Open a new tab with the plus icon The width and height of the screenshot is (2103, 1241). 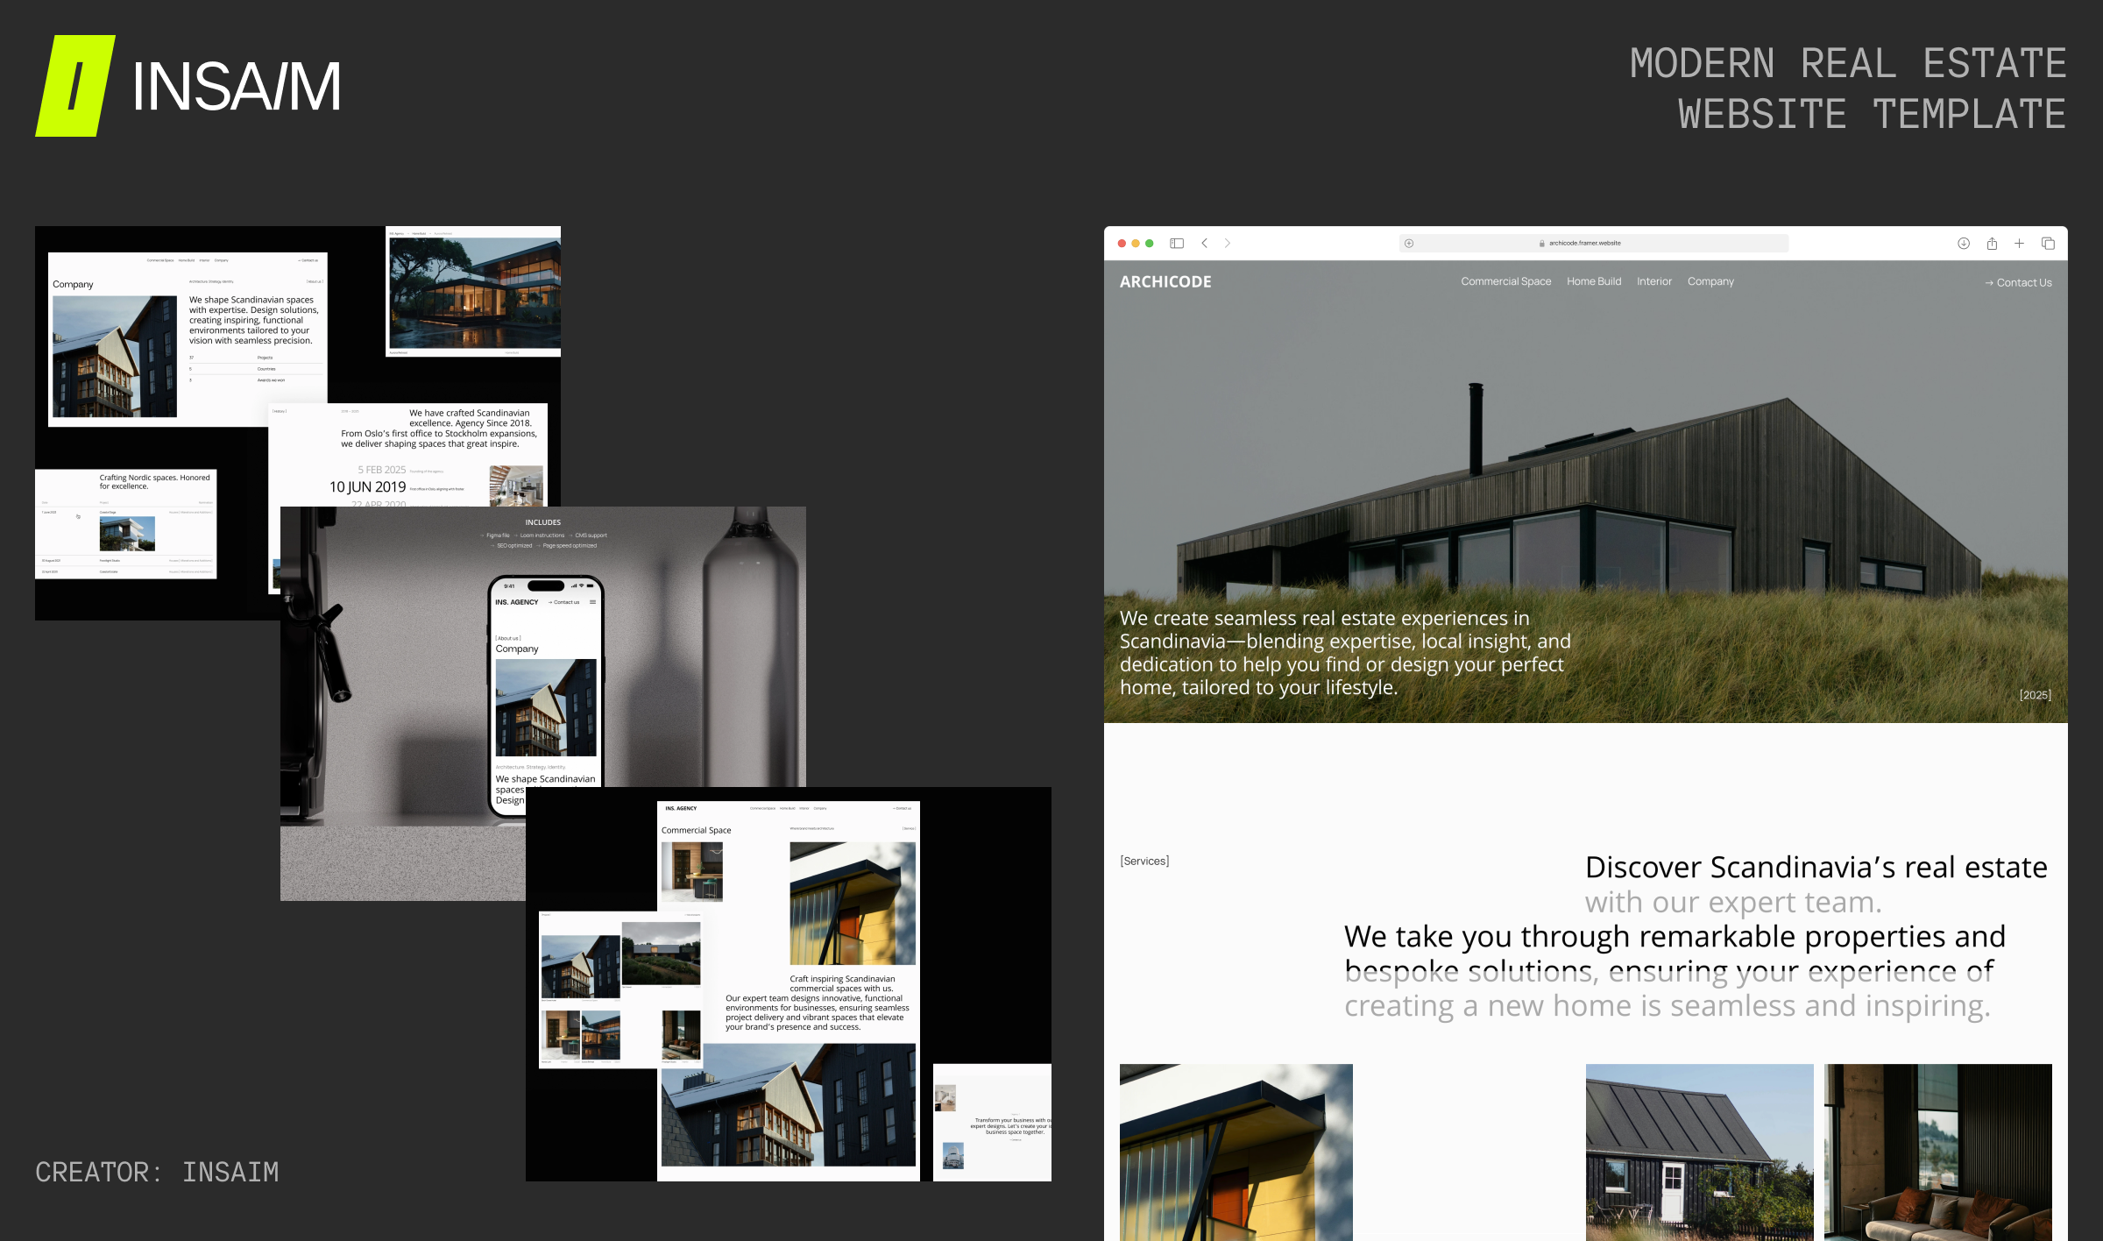click(x=2020, y=243)
